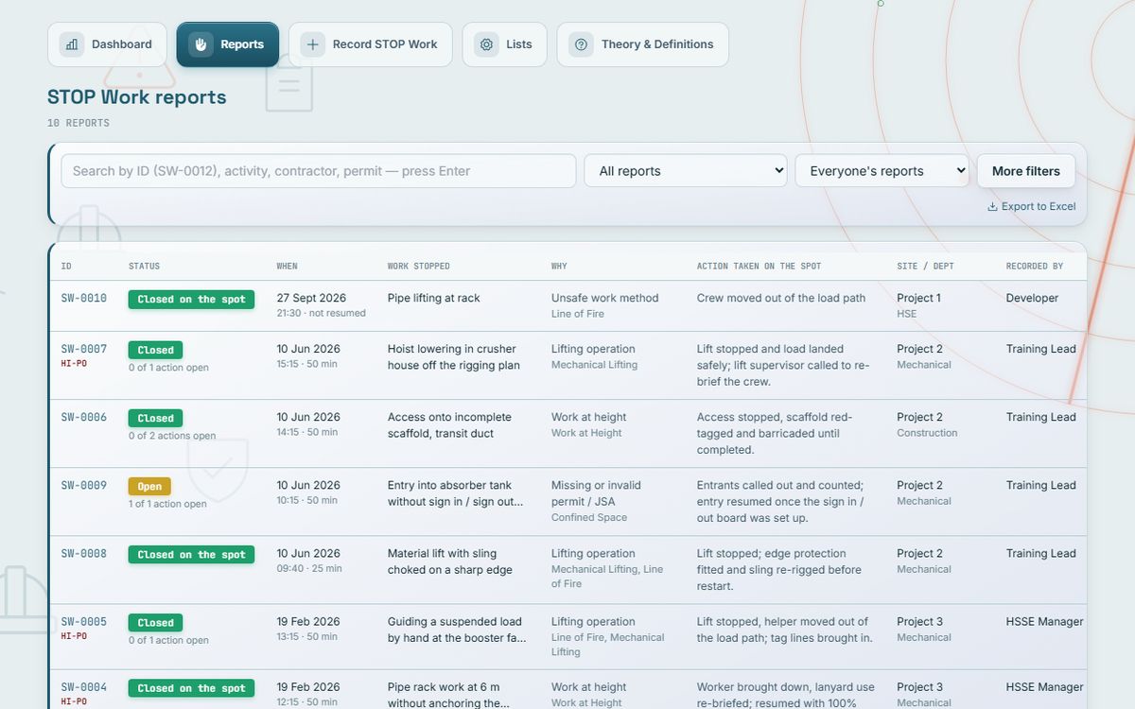
Task: Expand the Everyone's reports dropdown
Action: tap(882, 171)
